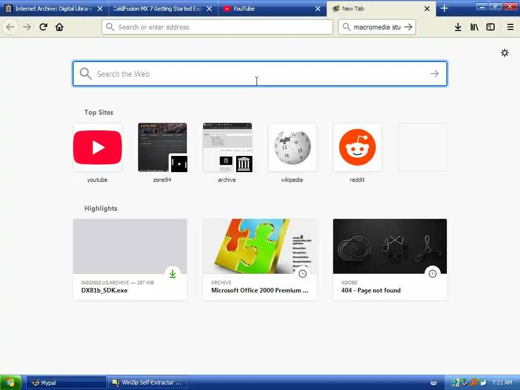Close the Internet Archive tab
Image resolution: width=520 pixels, height=390 pixels.
100,9
